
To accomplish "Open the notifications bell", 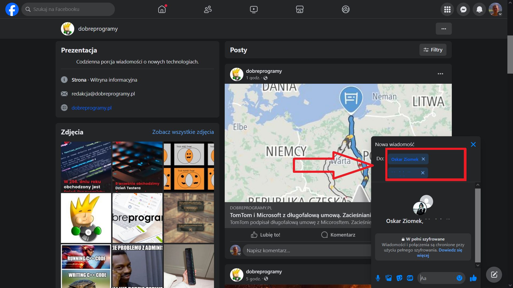I will (x=479, y=9).
